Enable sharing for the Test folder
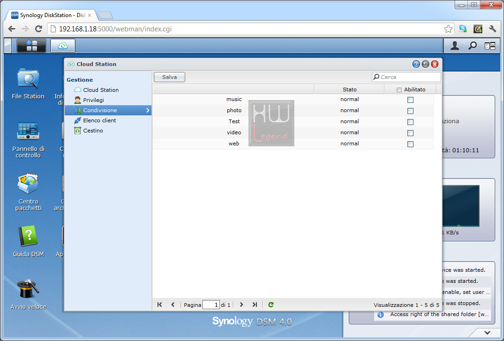 click(x=410, y=122)
